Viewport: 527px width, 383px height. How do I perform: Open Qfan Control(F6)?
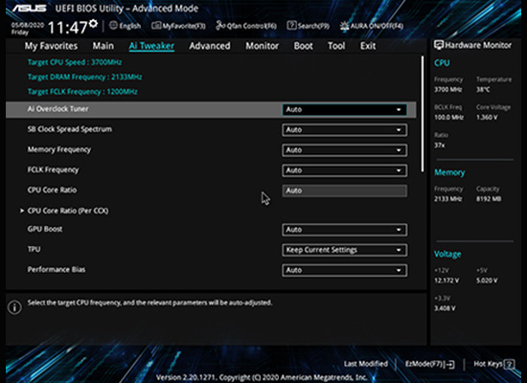tap(246, 26)
